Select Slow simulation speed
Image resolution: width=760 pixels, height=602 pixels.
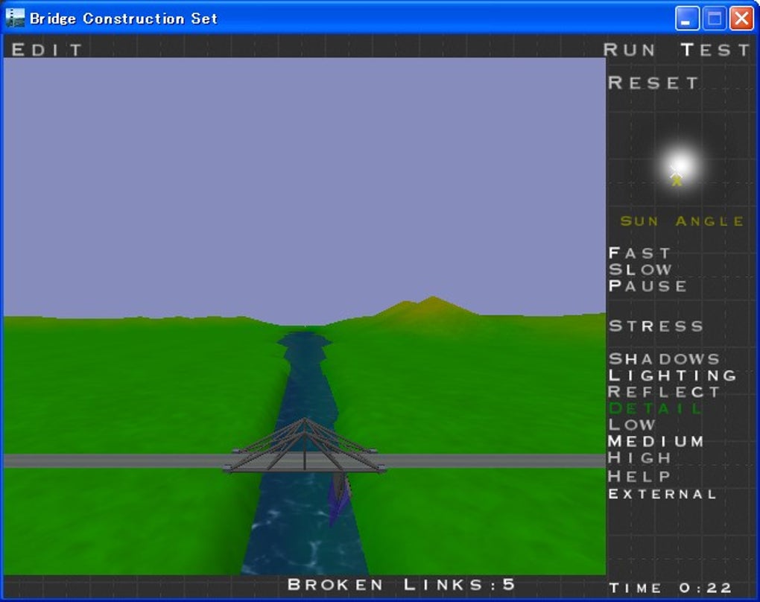[x=638, y=270]
